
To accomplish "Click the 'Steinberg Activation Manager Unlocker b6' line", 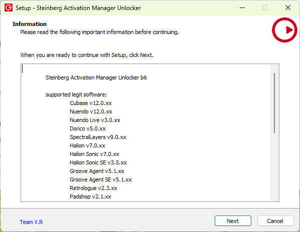I will 96,77.
